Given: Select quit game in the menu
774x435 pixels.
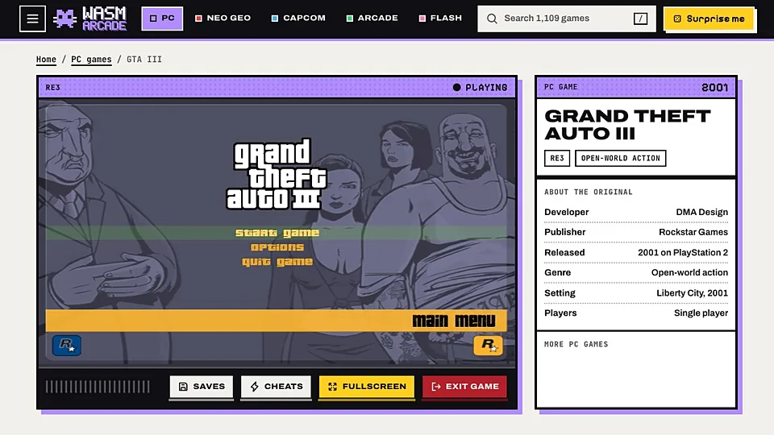Looking at the screenshot, I should [x=277, y=261].
